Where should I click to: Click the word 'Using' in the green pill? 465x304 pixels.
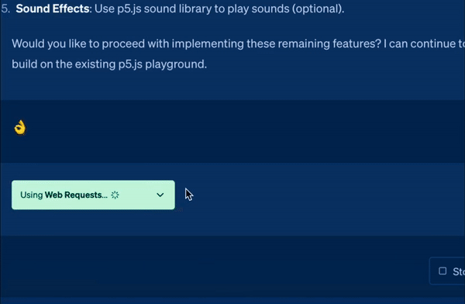[32, 195]
